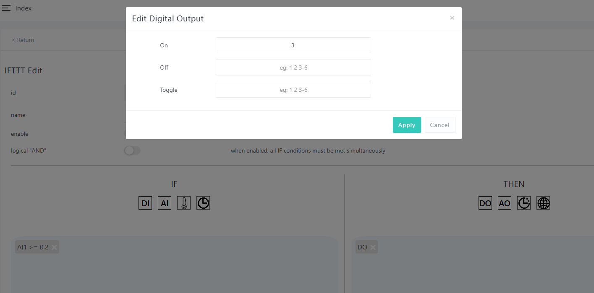
Task: Remove the DO action tag
Action: 373,247
